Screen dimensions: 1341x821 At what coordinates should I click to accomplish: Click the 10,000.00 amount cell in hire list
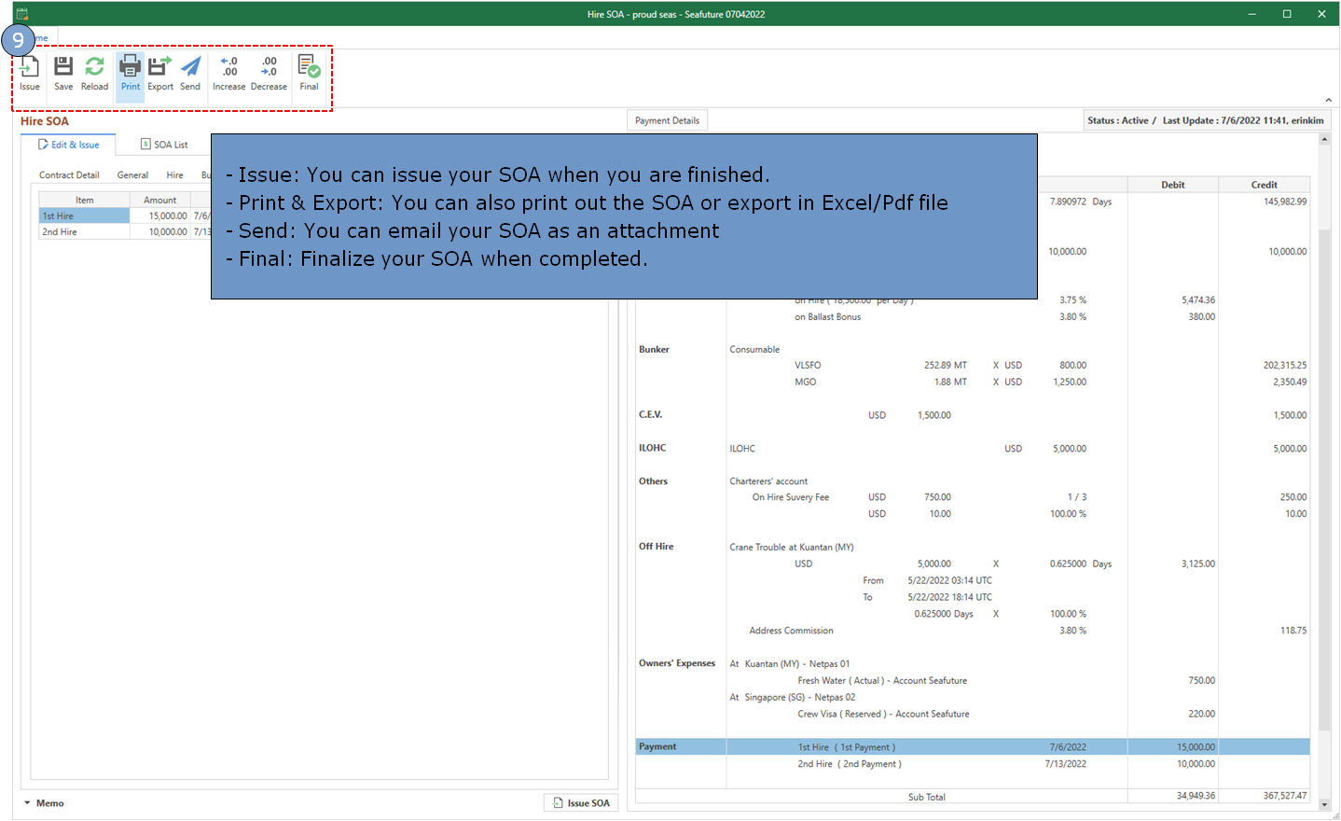pos(160,232)
